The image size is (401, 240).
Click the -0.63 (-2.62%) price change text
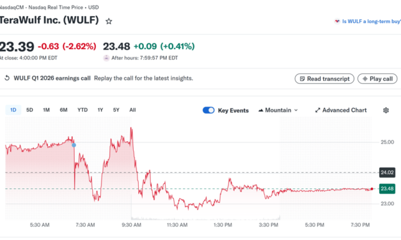point(67,47)
